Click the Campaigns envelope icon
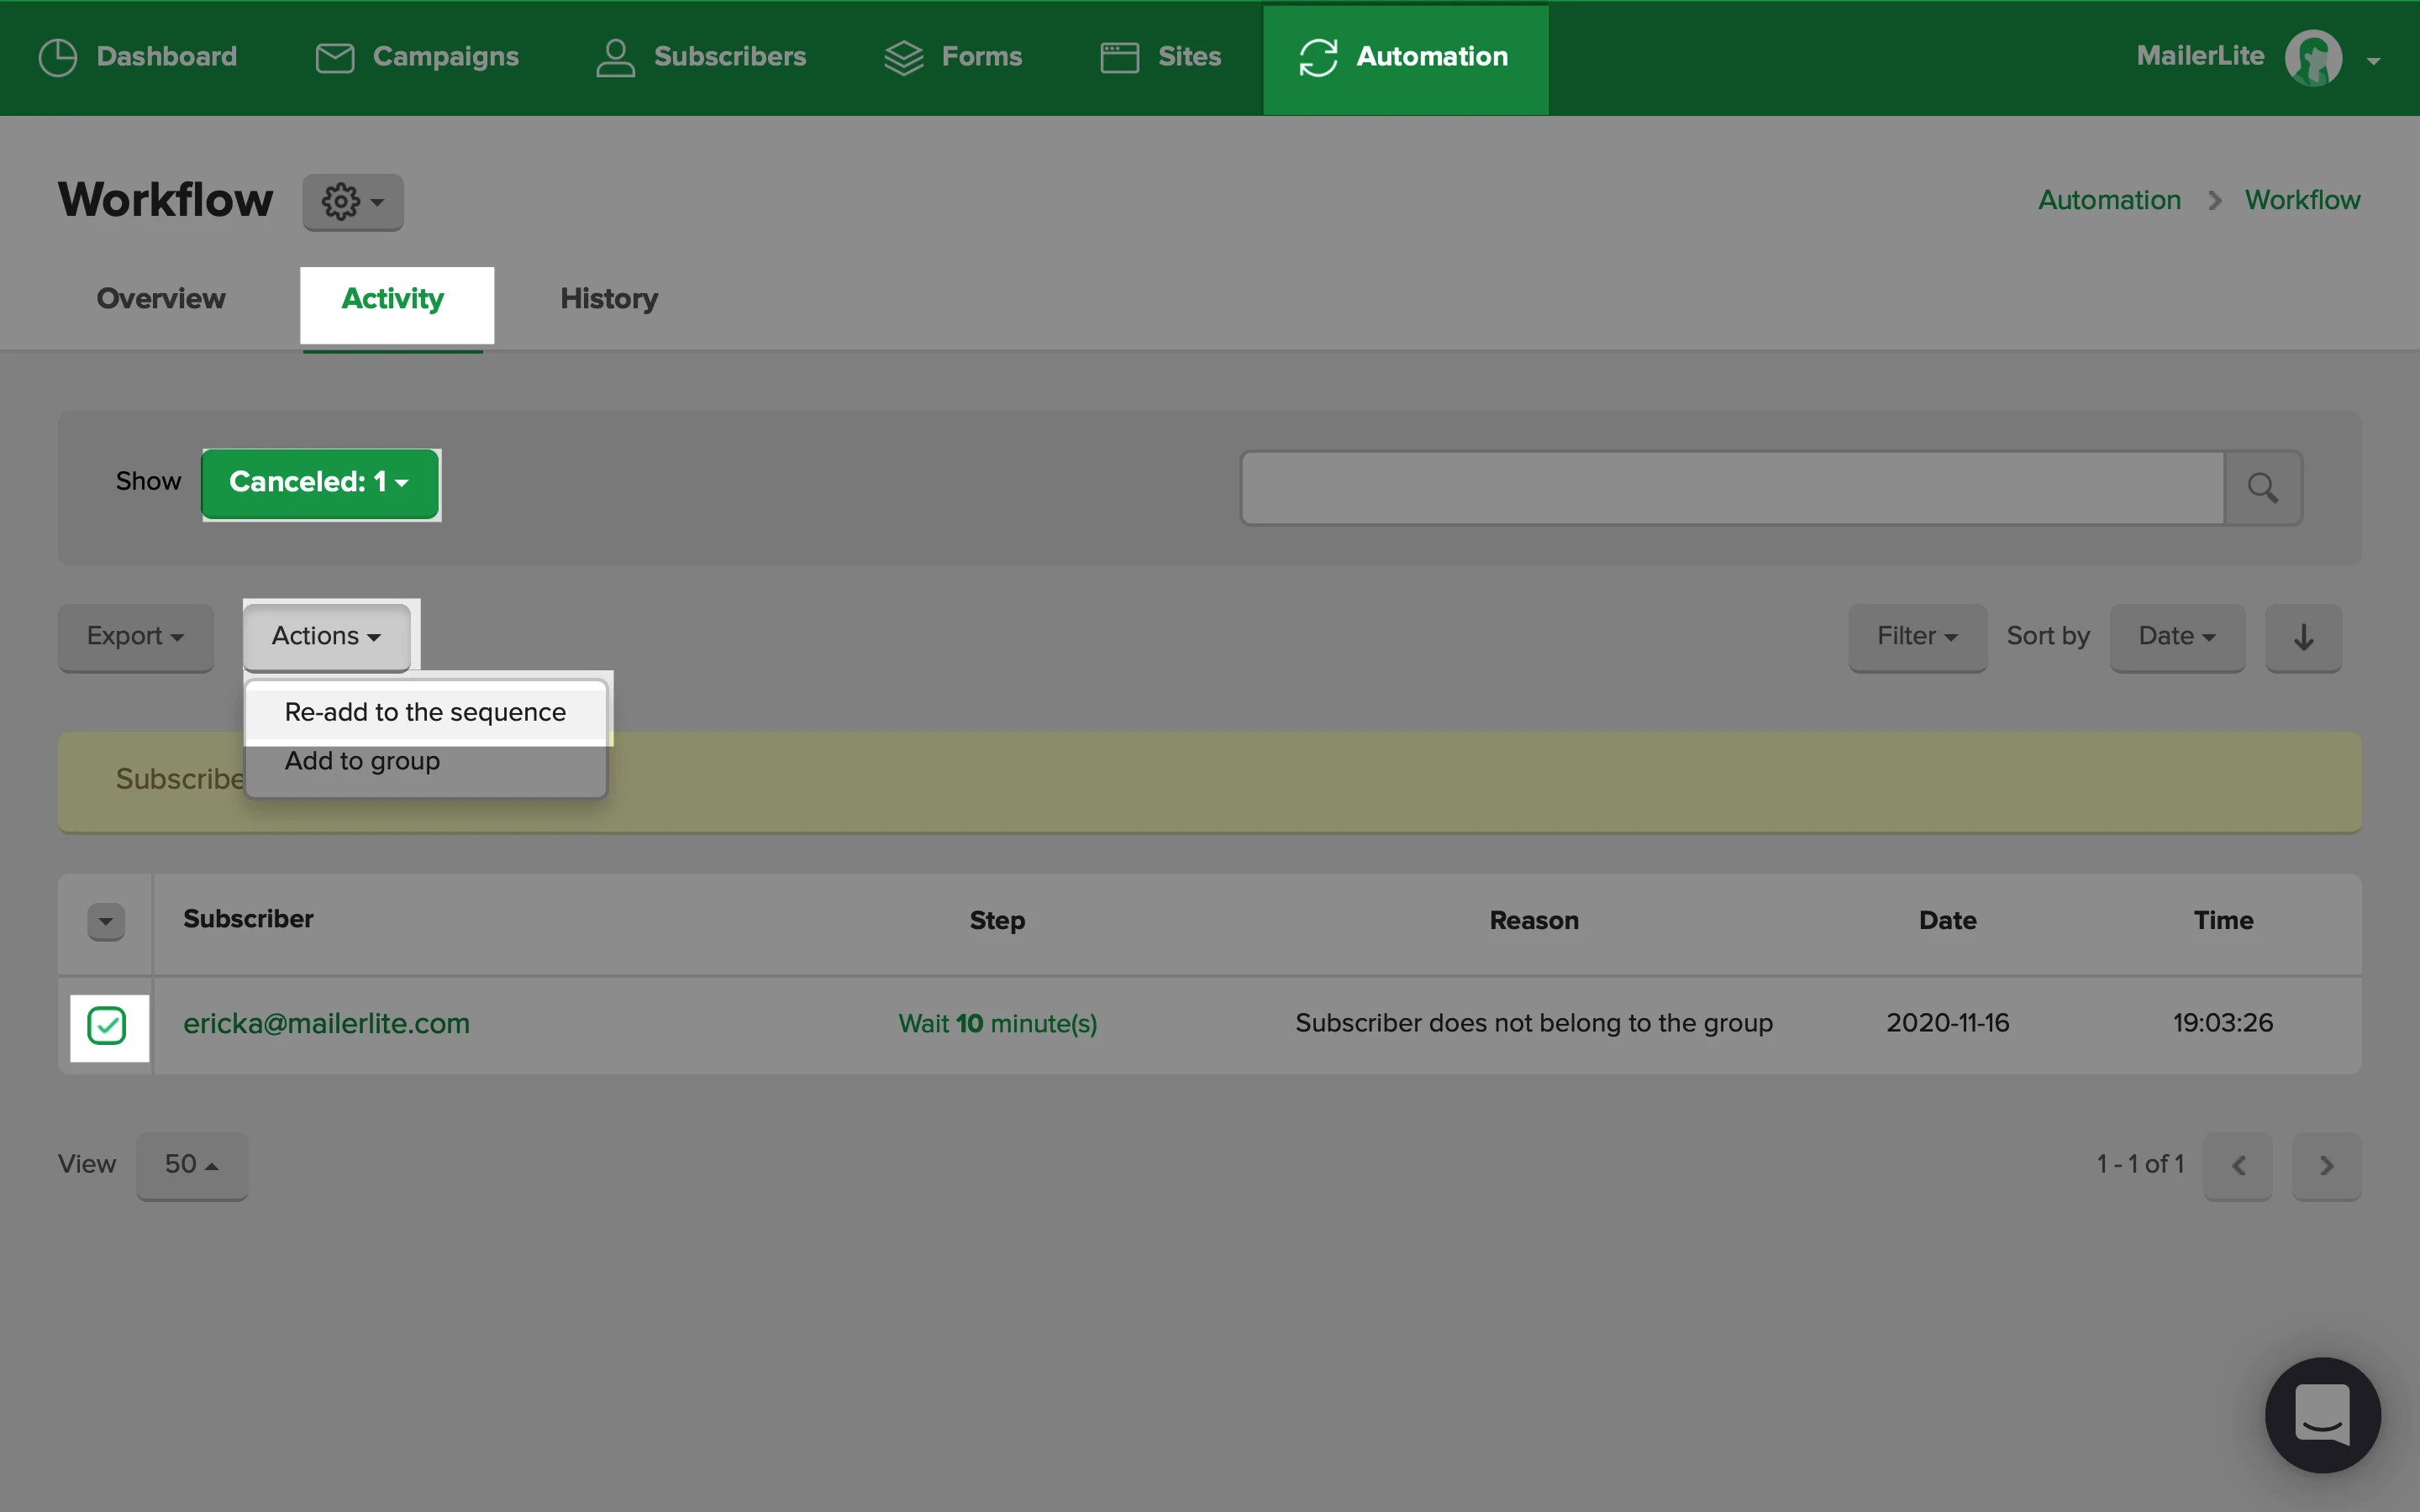2420x1512 pixels. [335, 57]
